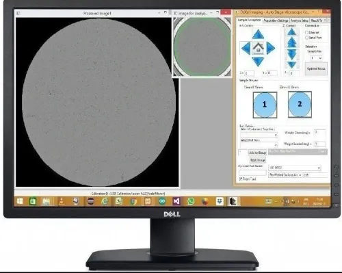Click the clock in system tray
Image resolution: width=342 pixels, height=273 pixels.
pos(319,202)
